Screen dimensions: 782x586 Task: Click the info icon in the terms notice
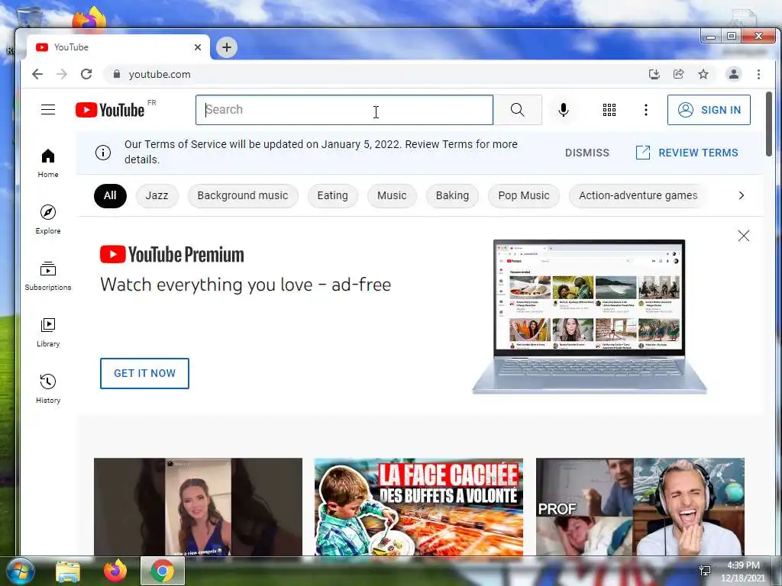[x=103, y=152]
